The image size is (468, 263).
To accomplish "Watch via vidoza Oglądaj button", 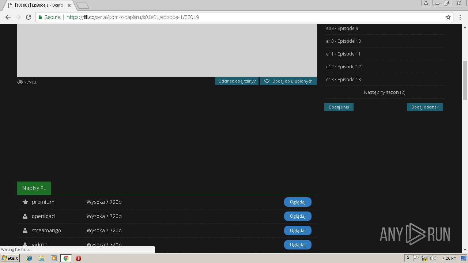I will (x=298, y=245).
